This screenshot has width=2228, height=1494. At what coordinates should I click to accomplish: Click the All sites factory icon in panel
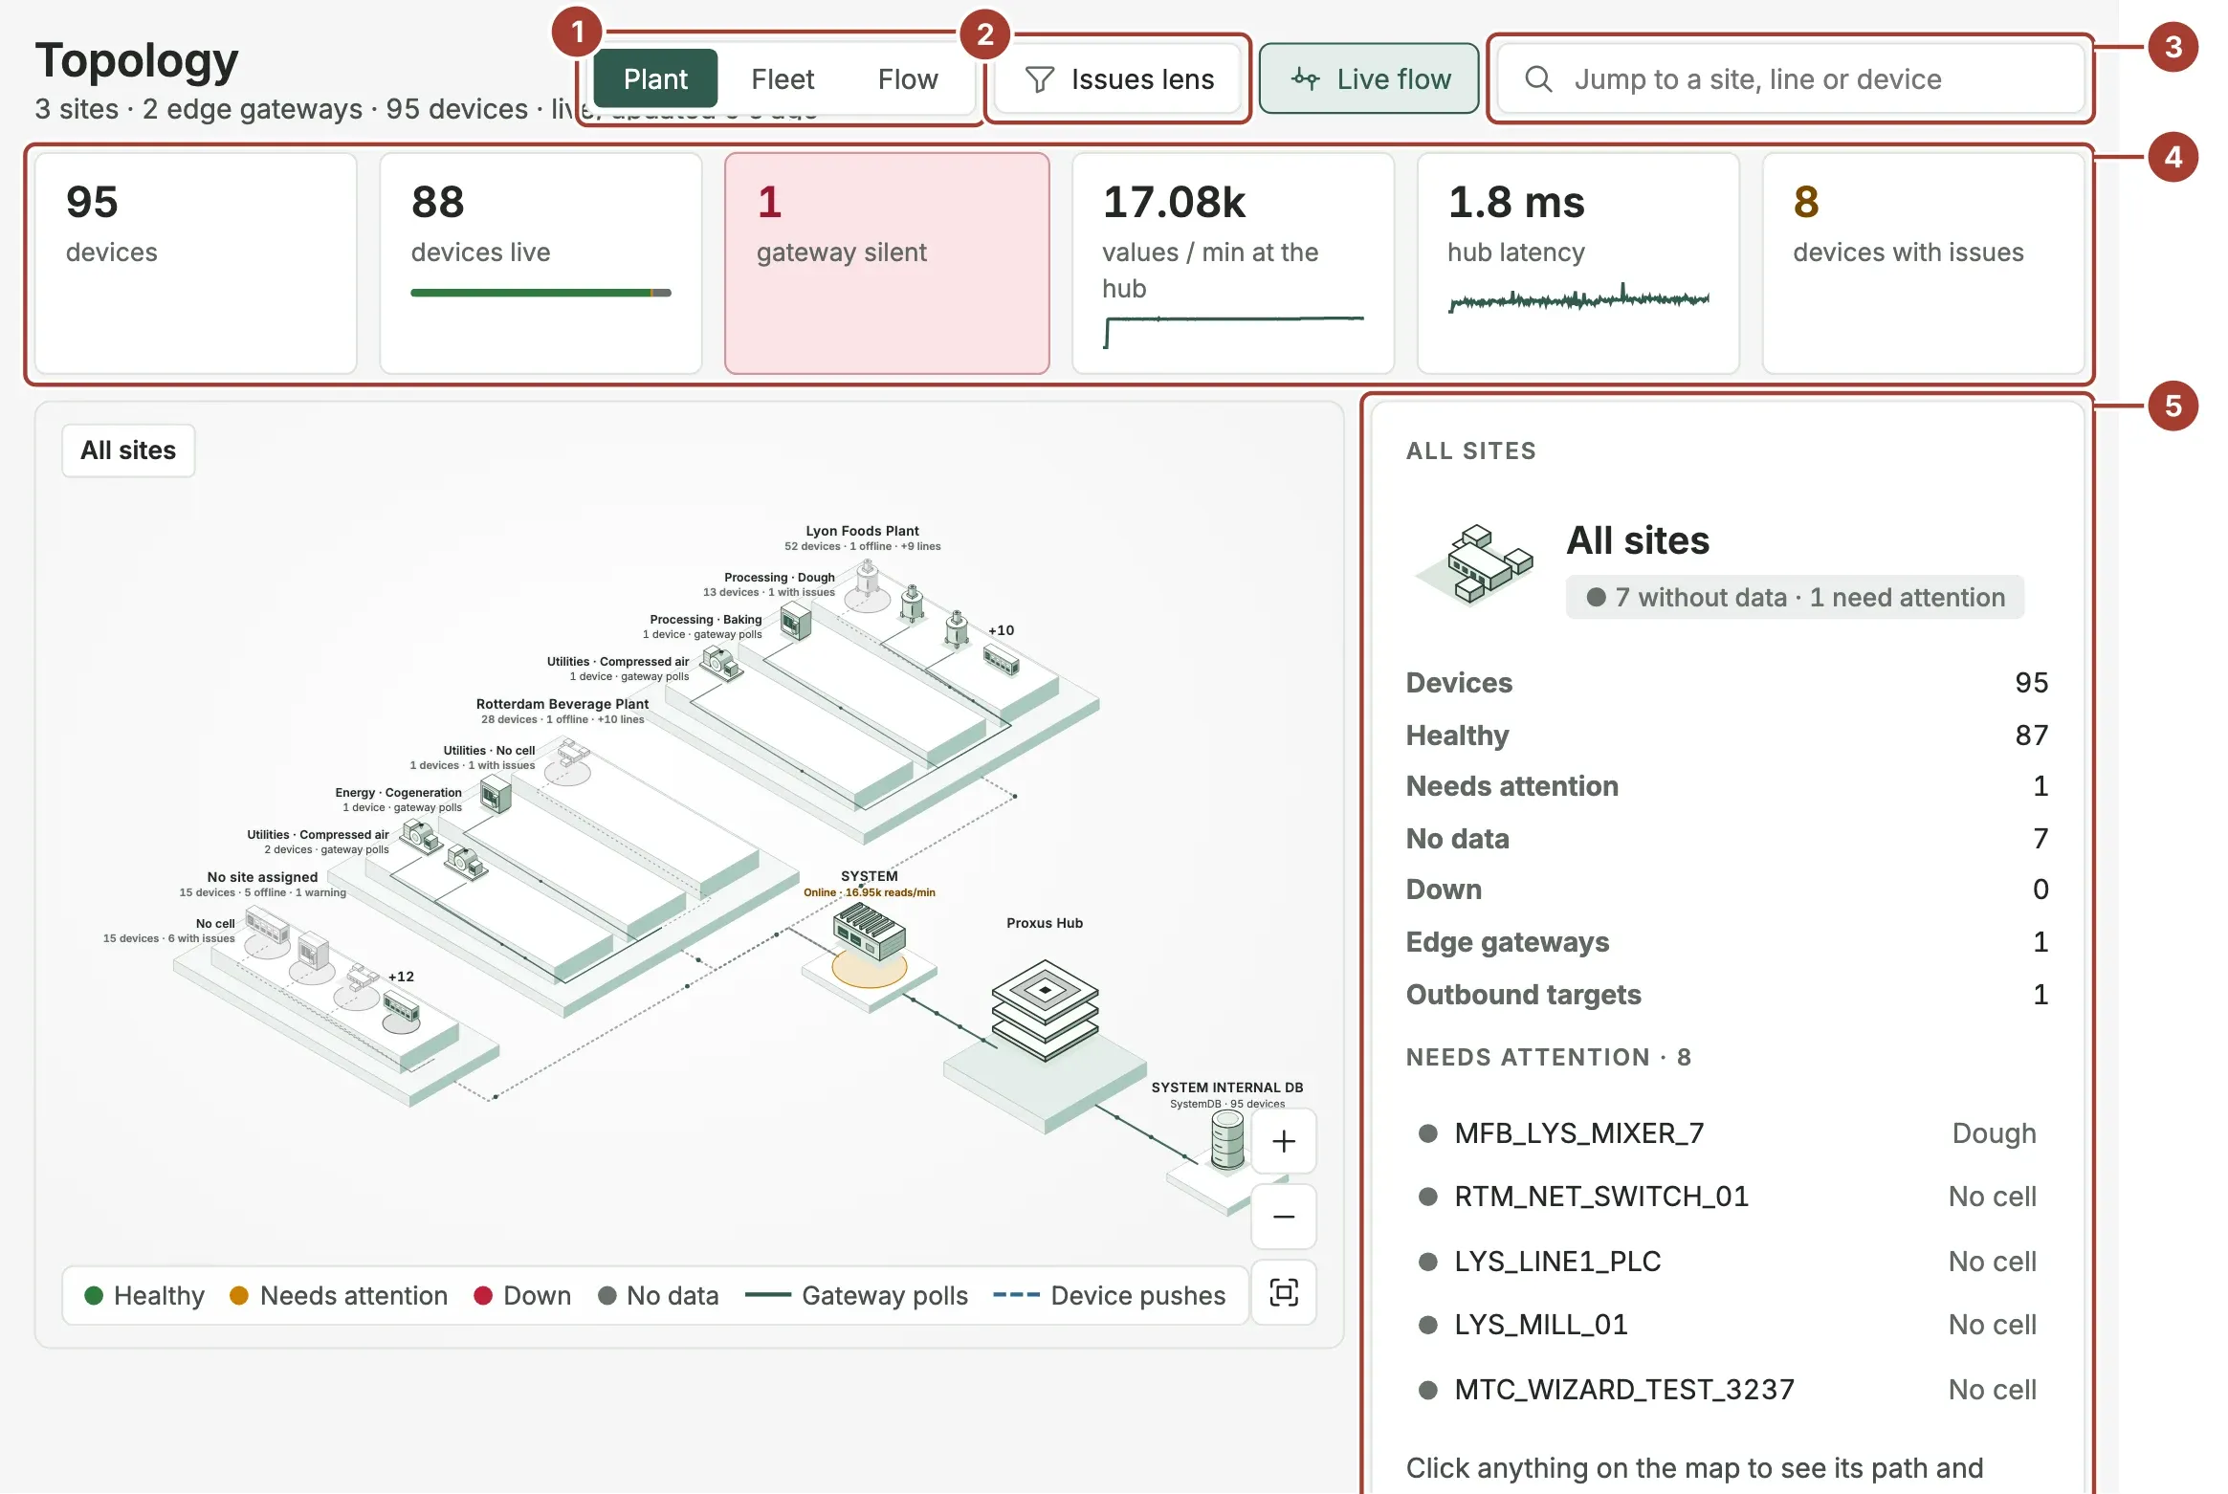[1474, 565]
